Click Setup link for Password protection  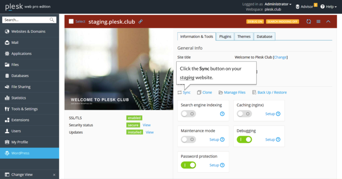coord(214,165)
